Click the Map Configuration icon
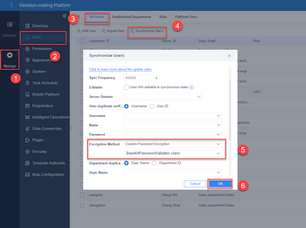 27,174
